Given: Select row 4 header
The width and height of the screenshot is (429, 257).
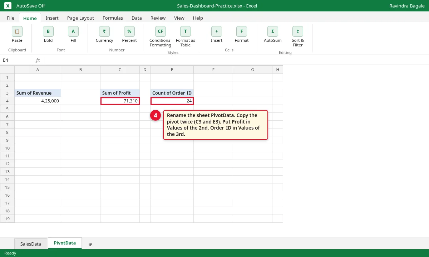Looking at the screenshot, I should tap(7, 101).
